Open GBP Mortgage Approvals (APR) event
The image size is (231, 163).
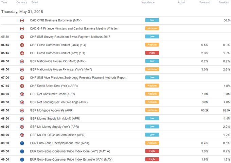tap(52, 111)
